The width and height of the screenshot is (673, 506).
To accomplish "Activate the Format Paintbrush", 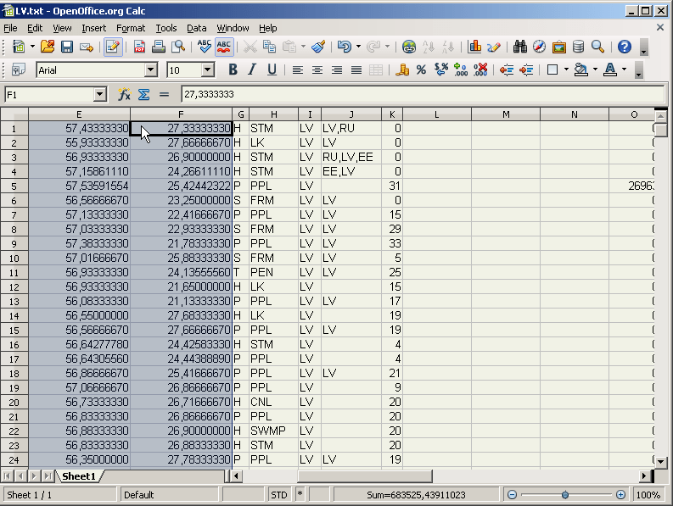I will (318, 47).
